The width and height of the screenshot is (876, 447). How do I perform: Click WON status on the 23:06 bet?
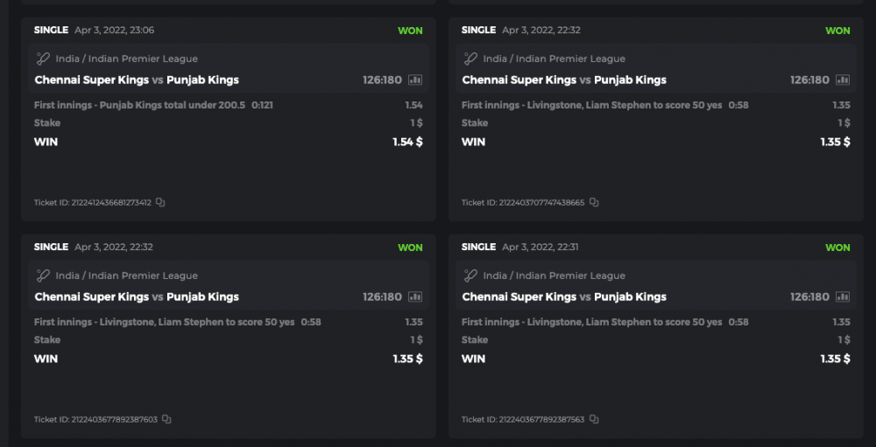tap(410, 31)
